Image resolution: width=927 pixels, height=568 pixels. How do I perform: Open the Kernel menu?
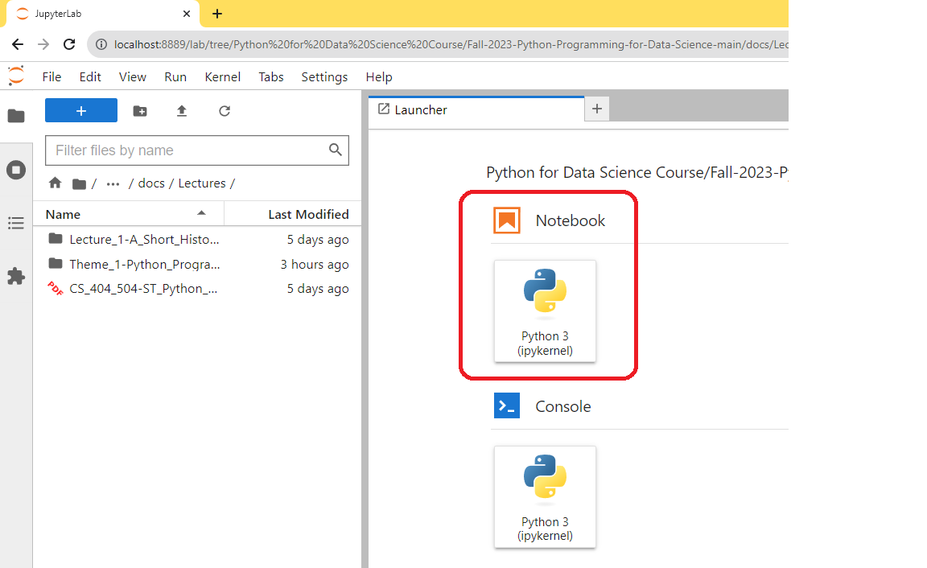pos(222,77)
